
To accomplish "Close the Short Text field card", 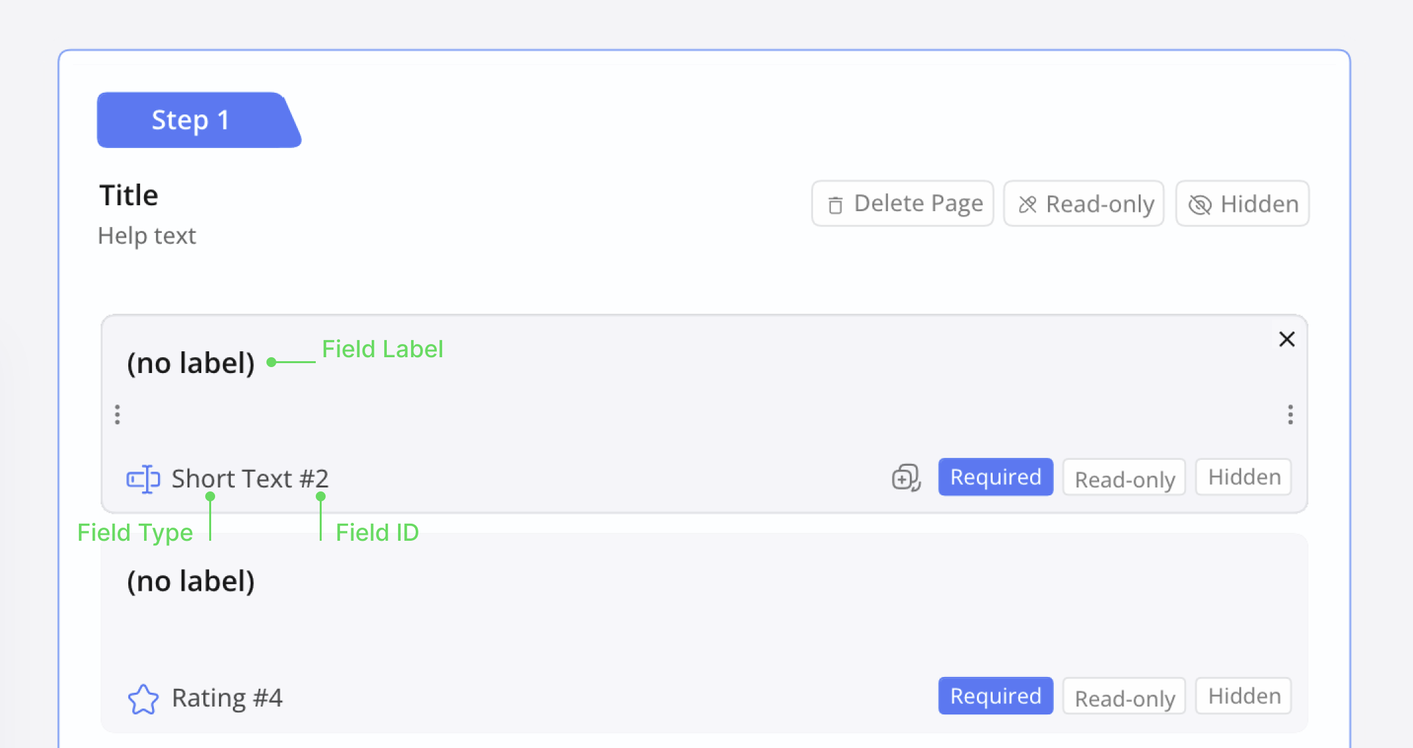I will [1287, 339].
